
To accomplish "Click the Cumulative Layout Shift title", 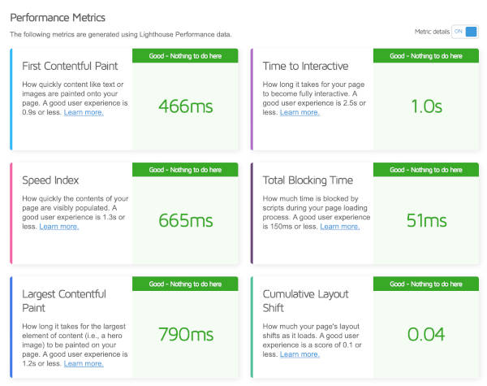I will 305,301.
